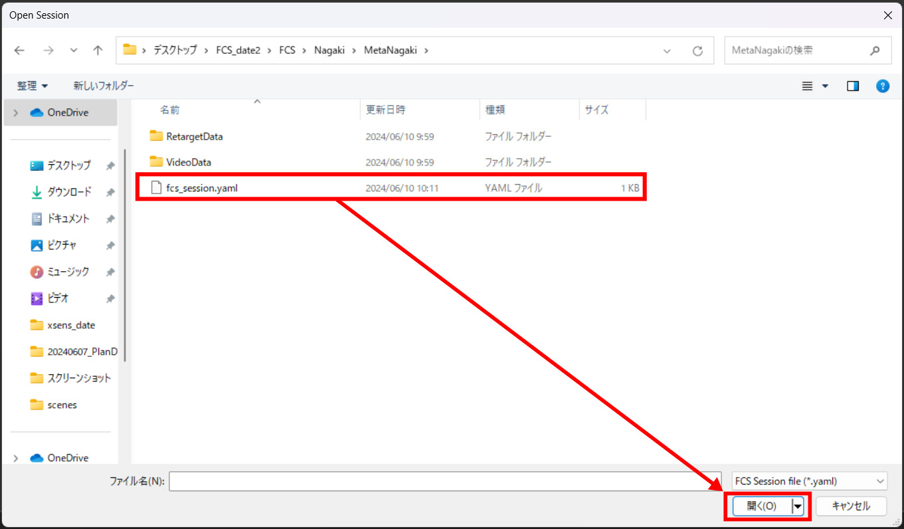The width and height of the screenshot is (904, 529).
Task: Expand the OneDrive tree node
Action: (16, 113)
